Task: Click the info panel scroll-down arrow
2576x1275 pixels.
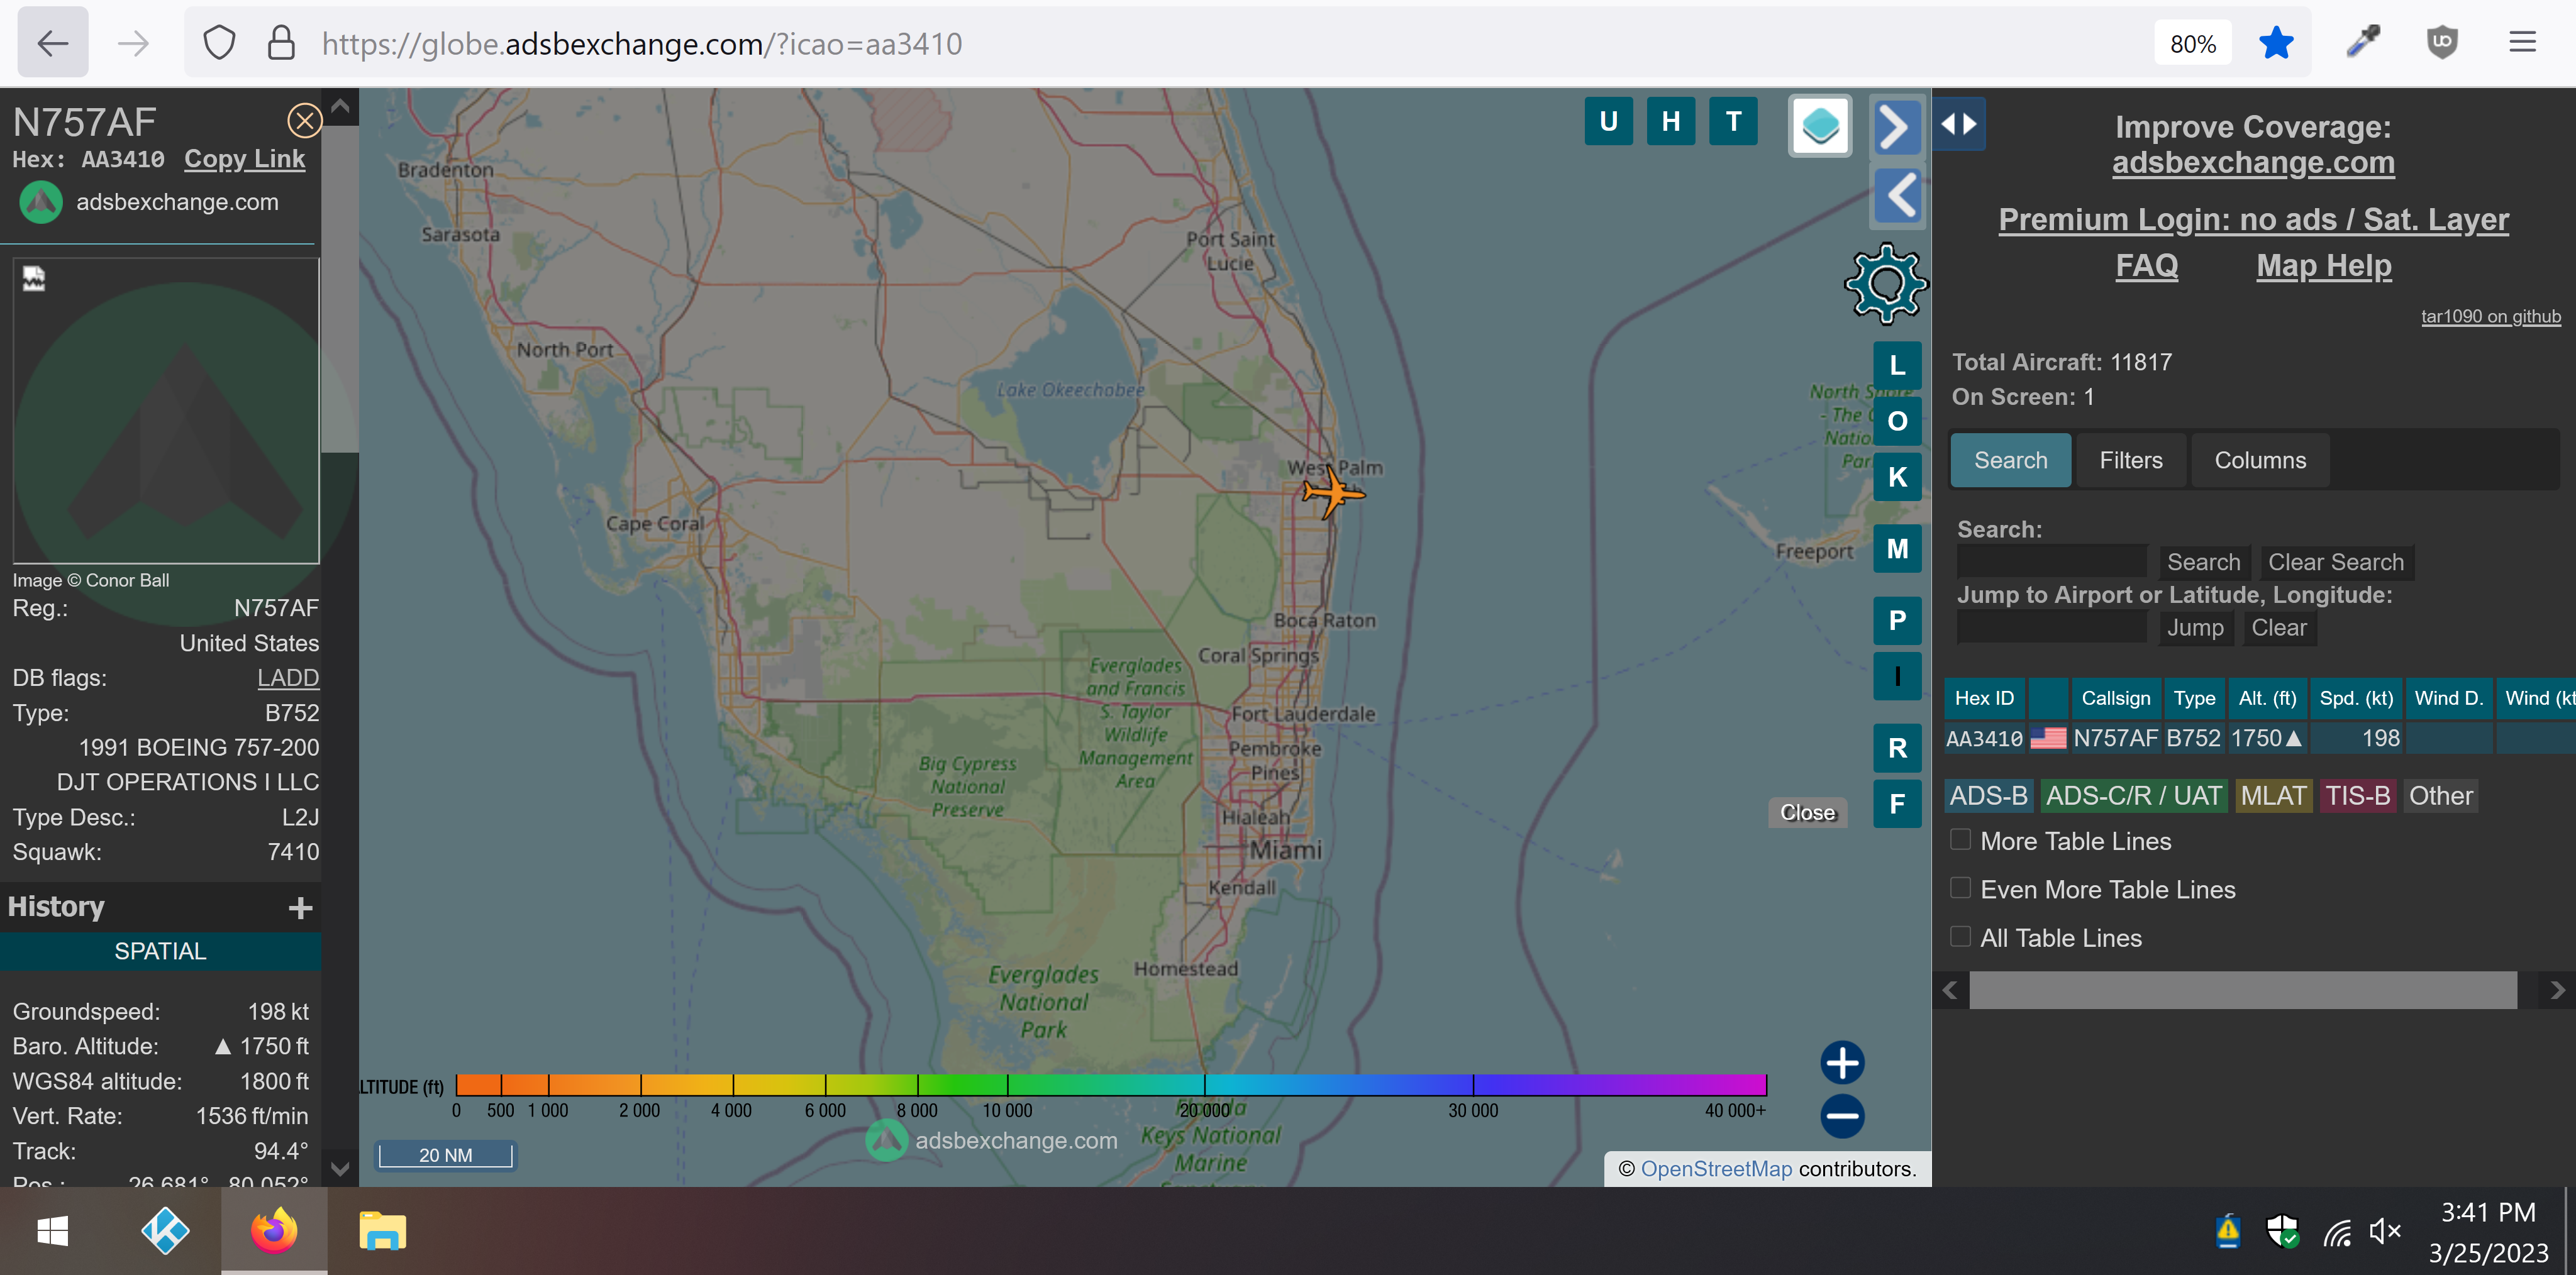Action: point(340,1168)
